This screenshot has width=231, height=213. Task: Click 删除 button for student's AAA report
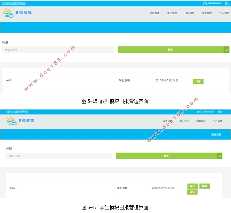205,186
